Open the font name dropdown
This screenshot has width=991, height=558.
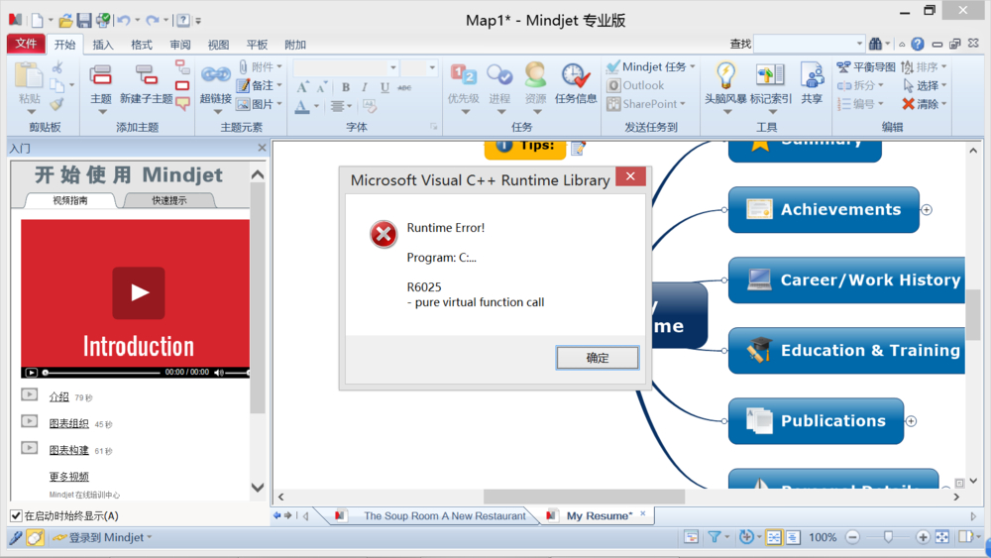pyautogui.click(x=393, y=67)
